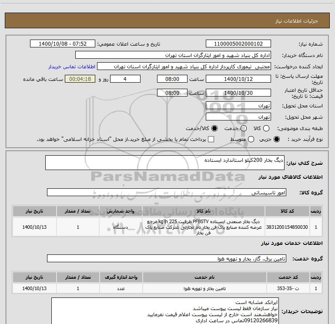335x324 pixels.
Task: Click the استان محل تحویل field
Action: (x=238, y=106)
